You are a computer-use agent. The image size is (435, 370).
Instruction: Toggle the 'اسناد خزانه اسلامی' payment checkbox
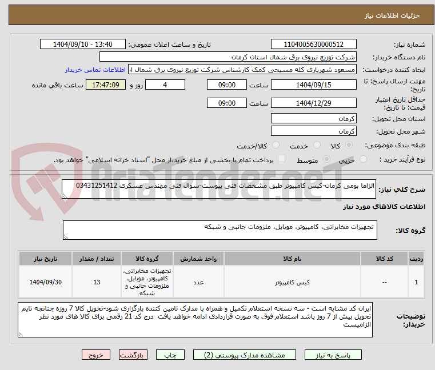(x=281, y=159)
